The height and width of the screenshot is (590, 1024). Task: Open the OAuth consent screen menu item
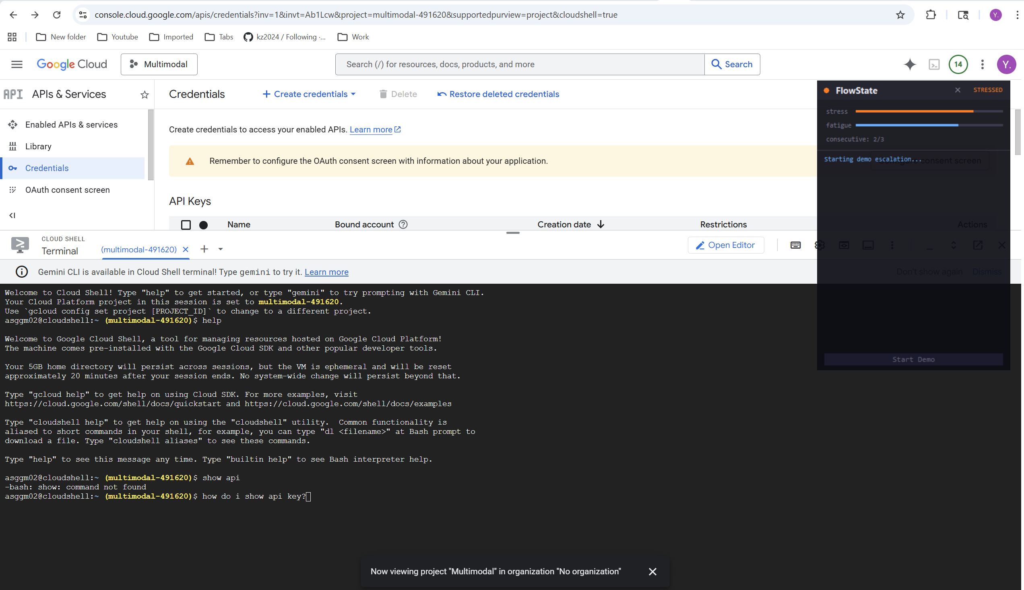click(x=67, y=190)
